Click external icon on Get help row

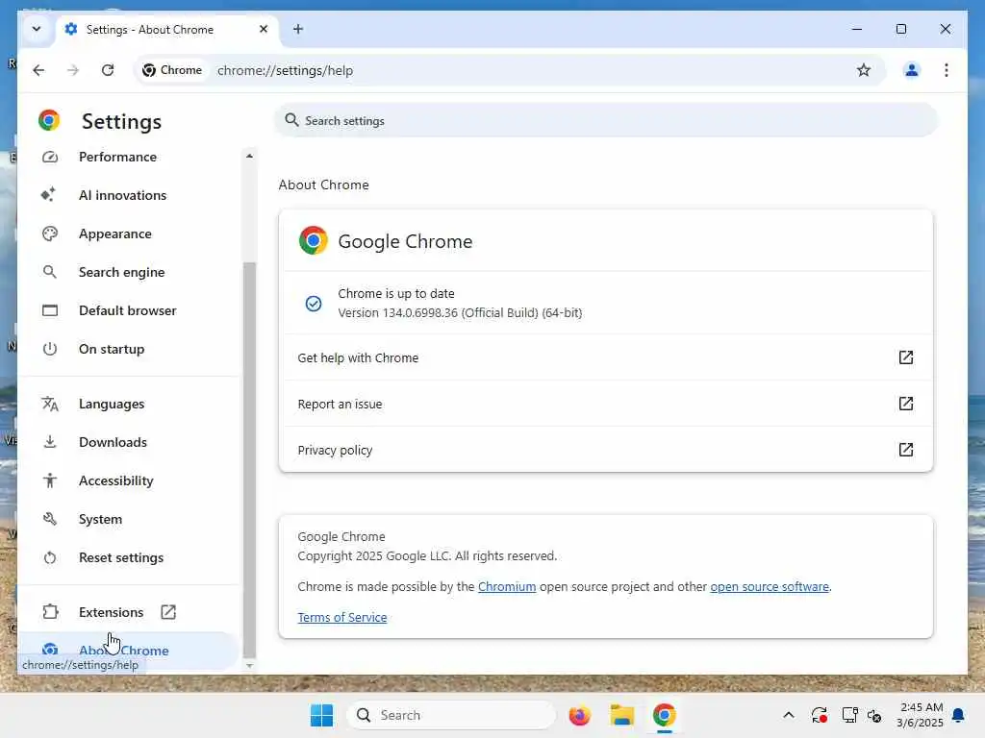[x=905, y=357]
